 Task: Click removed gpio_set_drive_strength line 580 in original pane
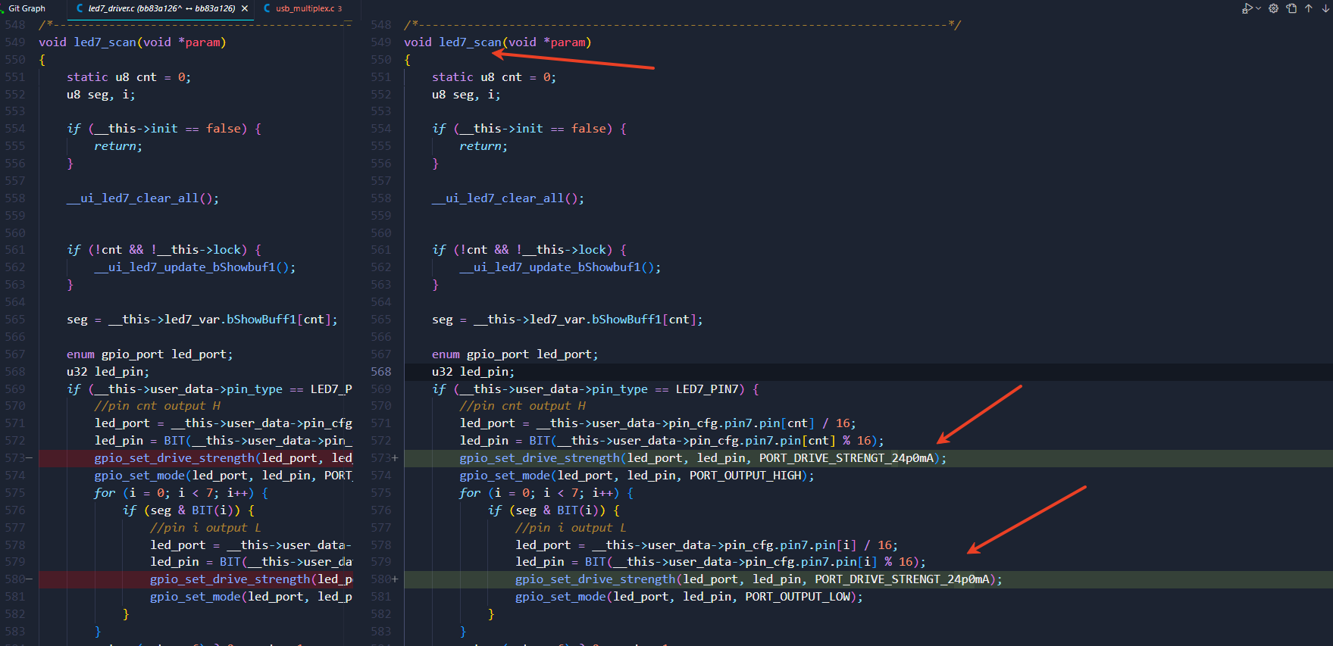click(x=252, y=579)
